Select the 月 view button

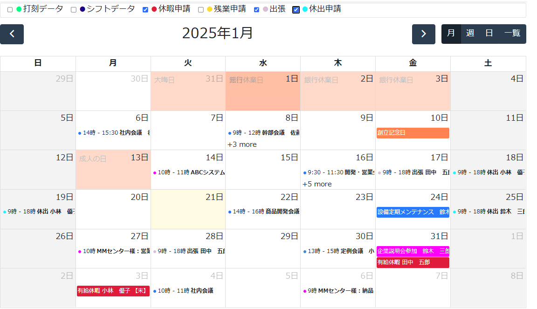click(x=451, y=34)
